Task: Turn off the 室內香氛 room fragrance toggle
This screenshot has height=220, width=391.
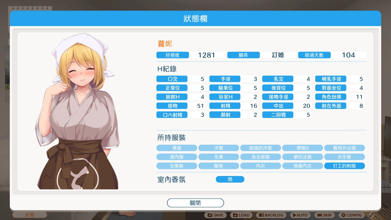Action: (x=230, y=179)
